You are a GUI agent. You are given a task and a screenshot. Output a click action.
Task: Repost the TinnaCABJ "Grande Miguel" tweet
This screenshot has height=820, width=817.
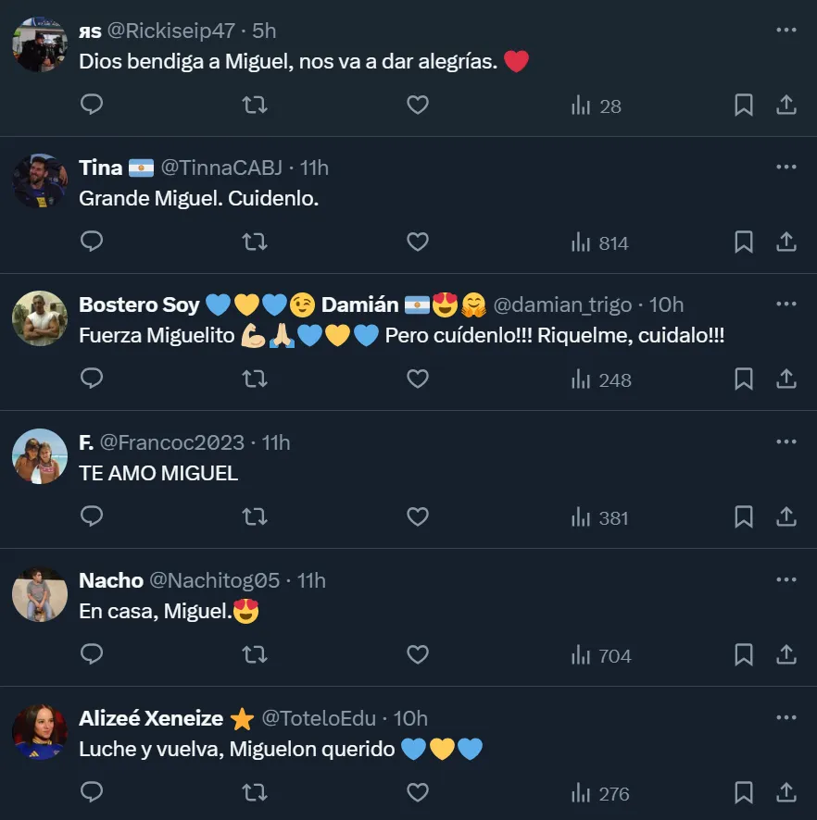(254, 242)
